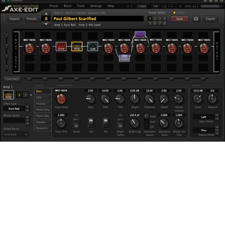225x225 pixels.
Task: Click the Treb knob
Action: point(120,99)
